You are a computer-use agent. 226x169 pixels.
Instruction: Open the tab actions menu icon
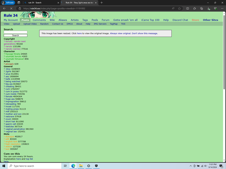pyautogui.click(x=19, y=3)
